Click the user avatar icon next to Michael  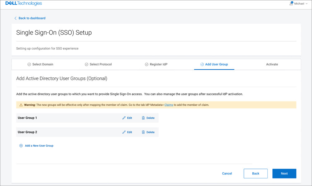tap(290, 3)
